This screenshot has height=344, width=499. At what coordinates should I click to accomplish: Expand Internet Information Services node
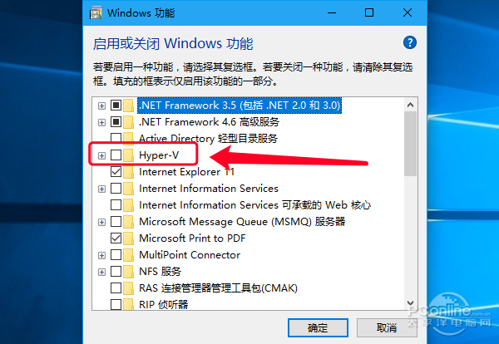(x=101, y=189)
